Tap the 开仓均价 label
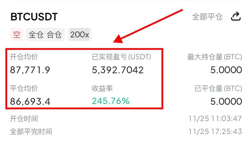The width and height of the screenshot is (252, 145). click(24, 57)
